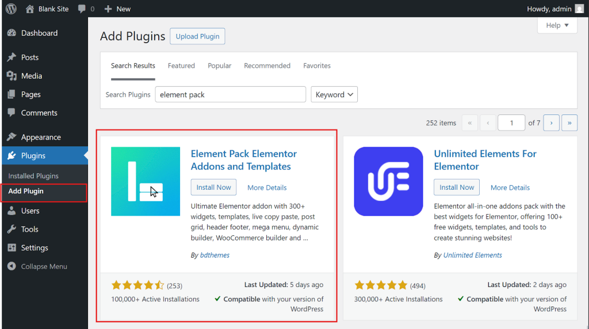589x329 pixels.
Task: Click the Blank Site name text
Action: point(53,9)
